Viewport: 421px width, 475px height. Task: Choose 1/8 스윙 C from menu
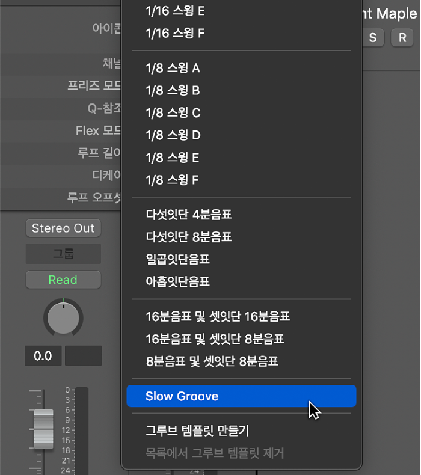pos(241,112)
